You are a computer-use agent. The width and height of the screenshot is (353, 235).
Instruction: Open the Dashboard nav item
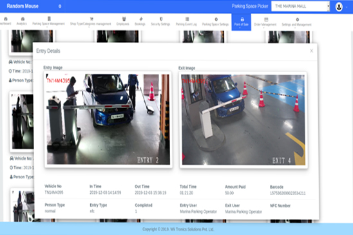point(5,21)
